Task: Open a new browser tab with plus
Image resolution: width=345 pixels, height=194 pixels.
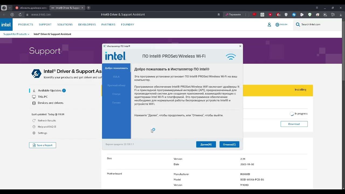Action: click(x=88, y=8)
